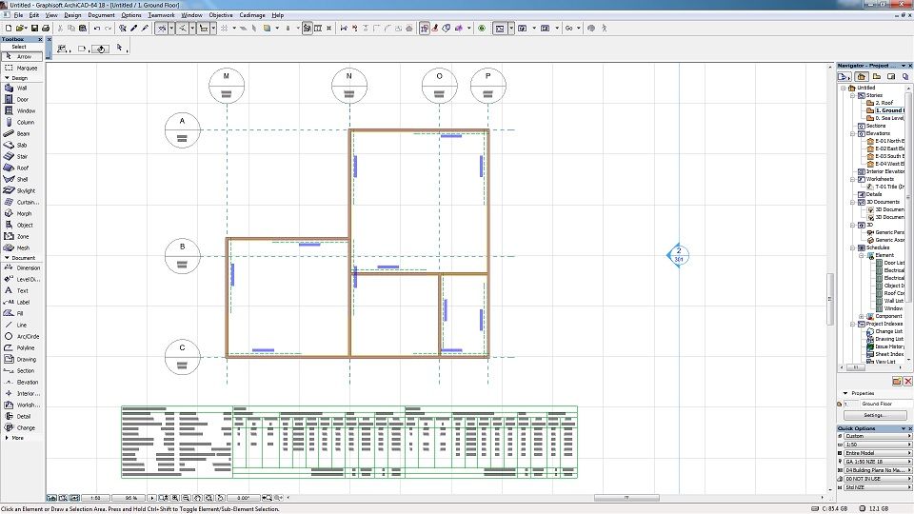Viewport: 914px width, 514px height.
Task: Collapse the Document section in Toolbox
Action: (x=21, y=258)
